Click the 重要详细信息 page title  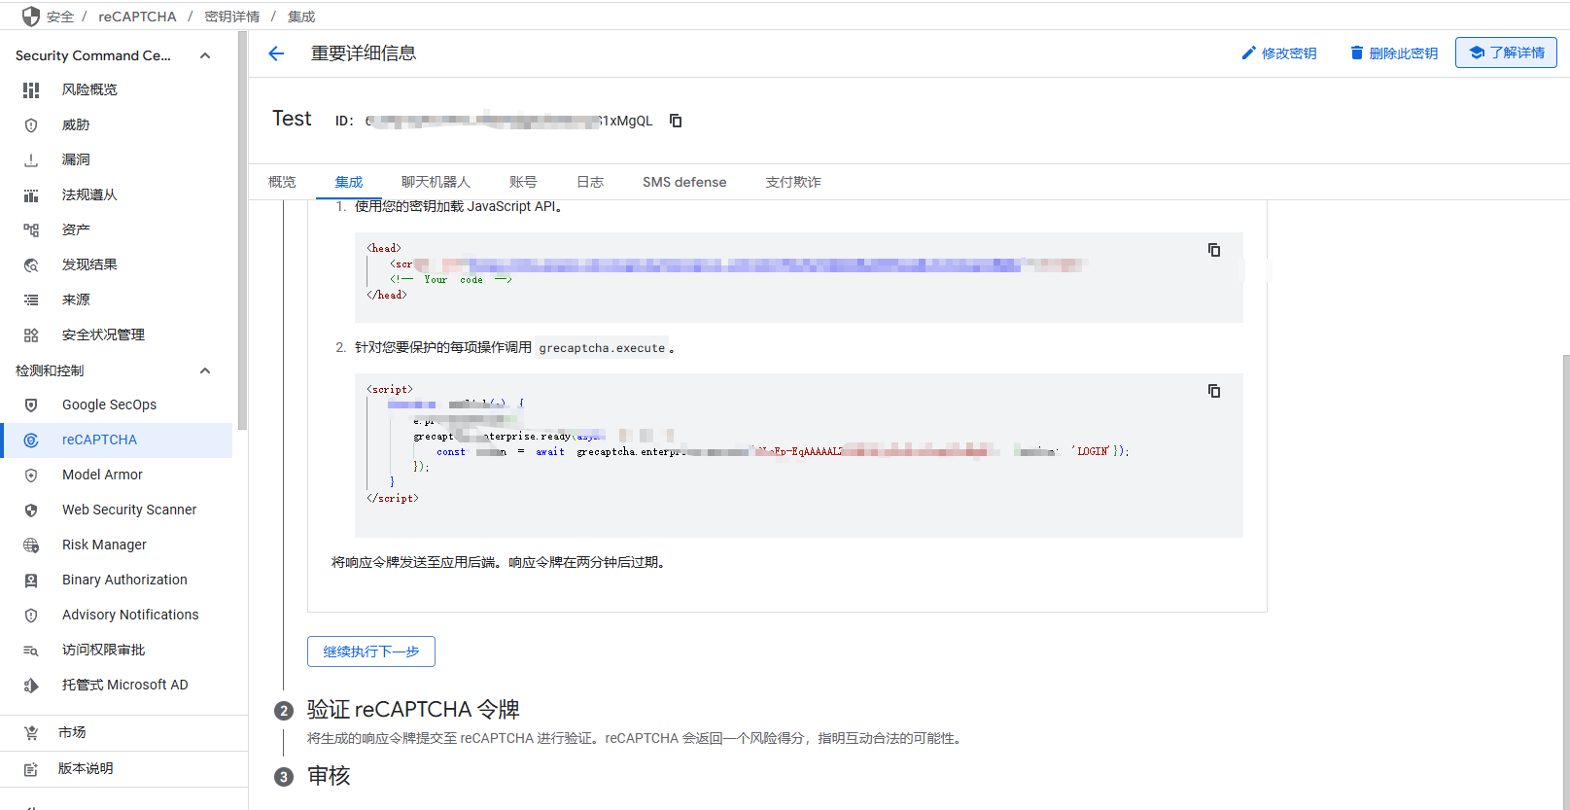[x=364, y=53]
